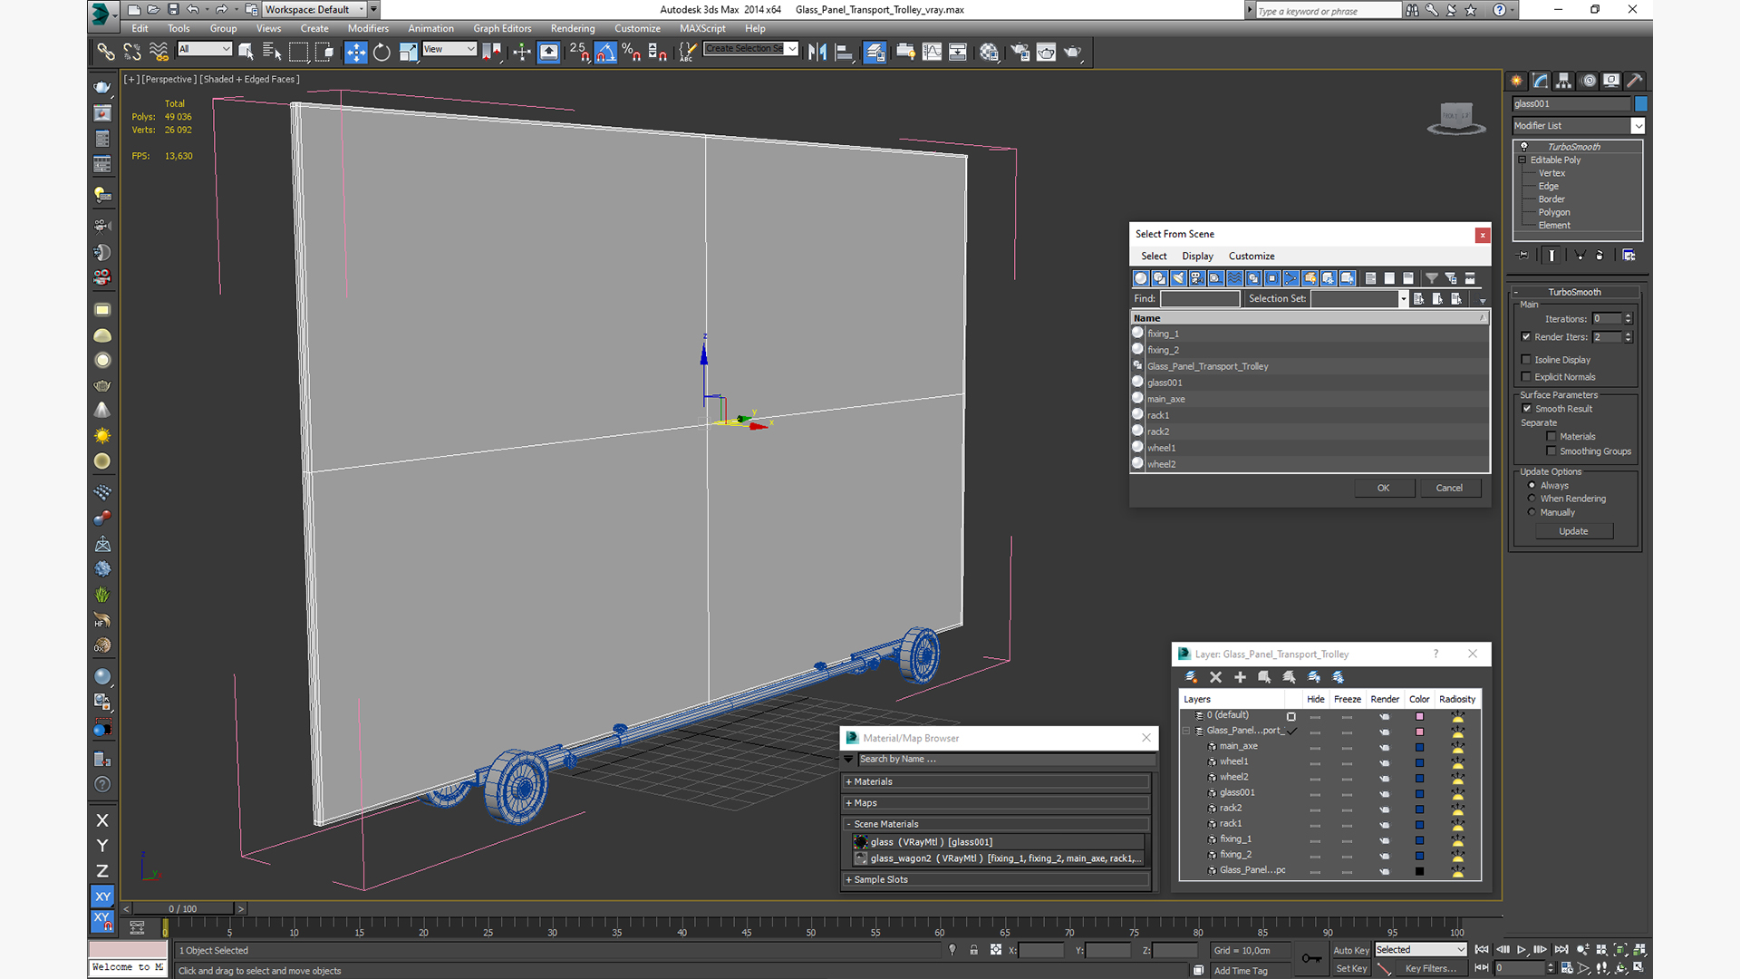This screenshot has width=1740, height=979.
Task: Toggle the Render Iters checkbox
Action: point(1526,337)
